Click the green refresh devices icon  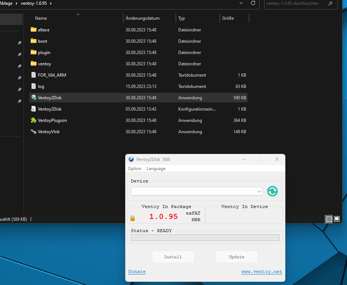tap(272, 191)
